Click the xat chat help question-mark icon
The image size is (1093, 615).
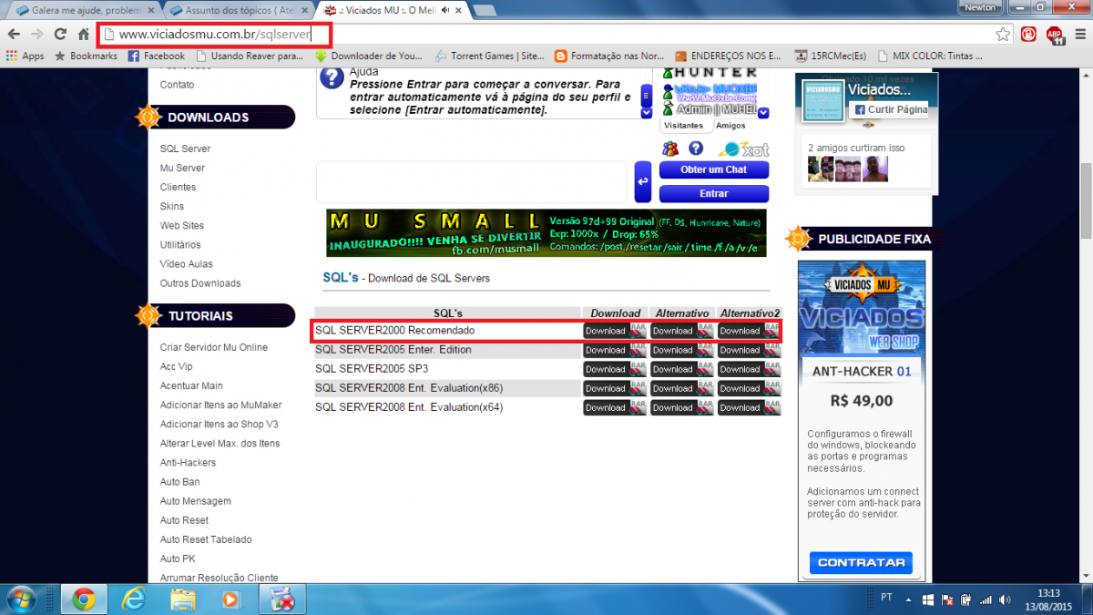pos(696,149)
